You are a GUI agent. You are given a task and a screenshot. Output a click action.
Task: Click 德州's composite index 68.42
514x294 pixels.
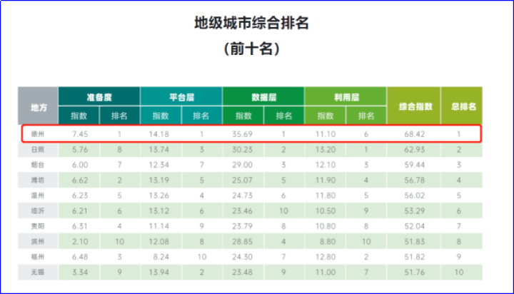[x=414, y=134]
